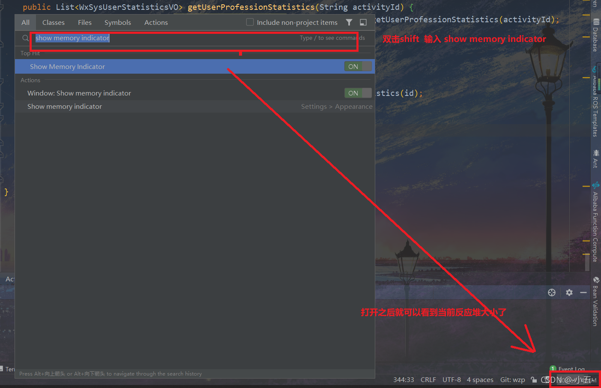Open the UTF-8 file encoding selector
Image resolution: width=601 pixels, height=388 pixels.
[x=451, y=379]
